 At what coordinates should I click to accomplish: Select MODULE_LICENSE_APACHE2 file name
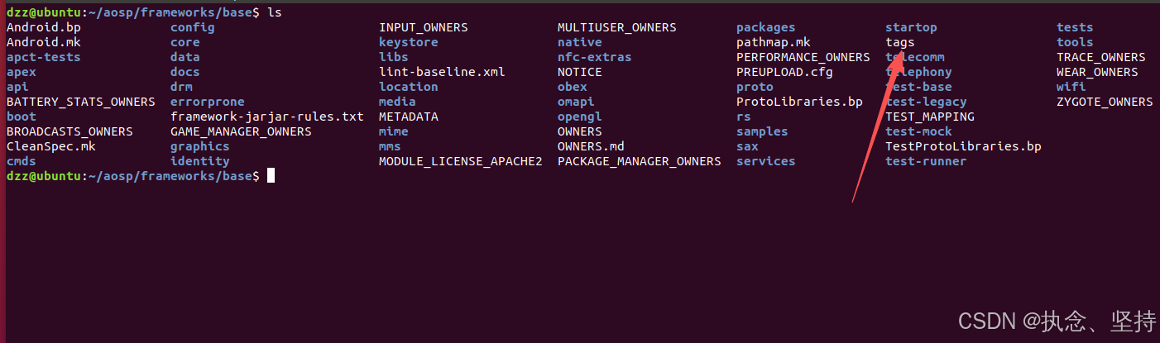[x=461, y=161]
